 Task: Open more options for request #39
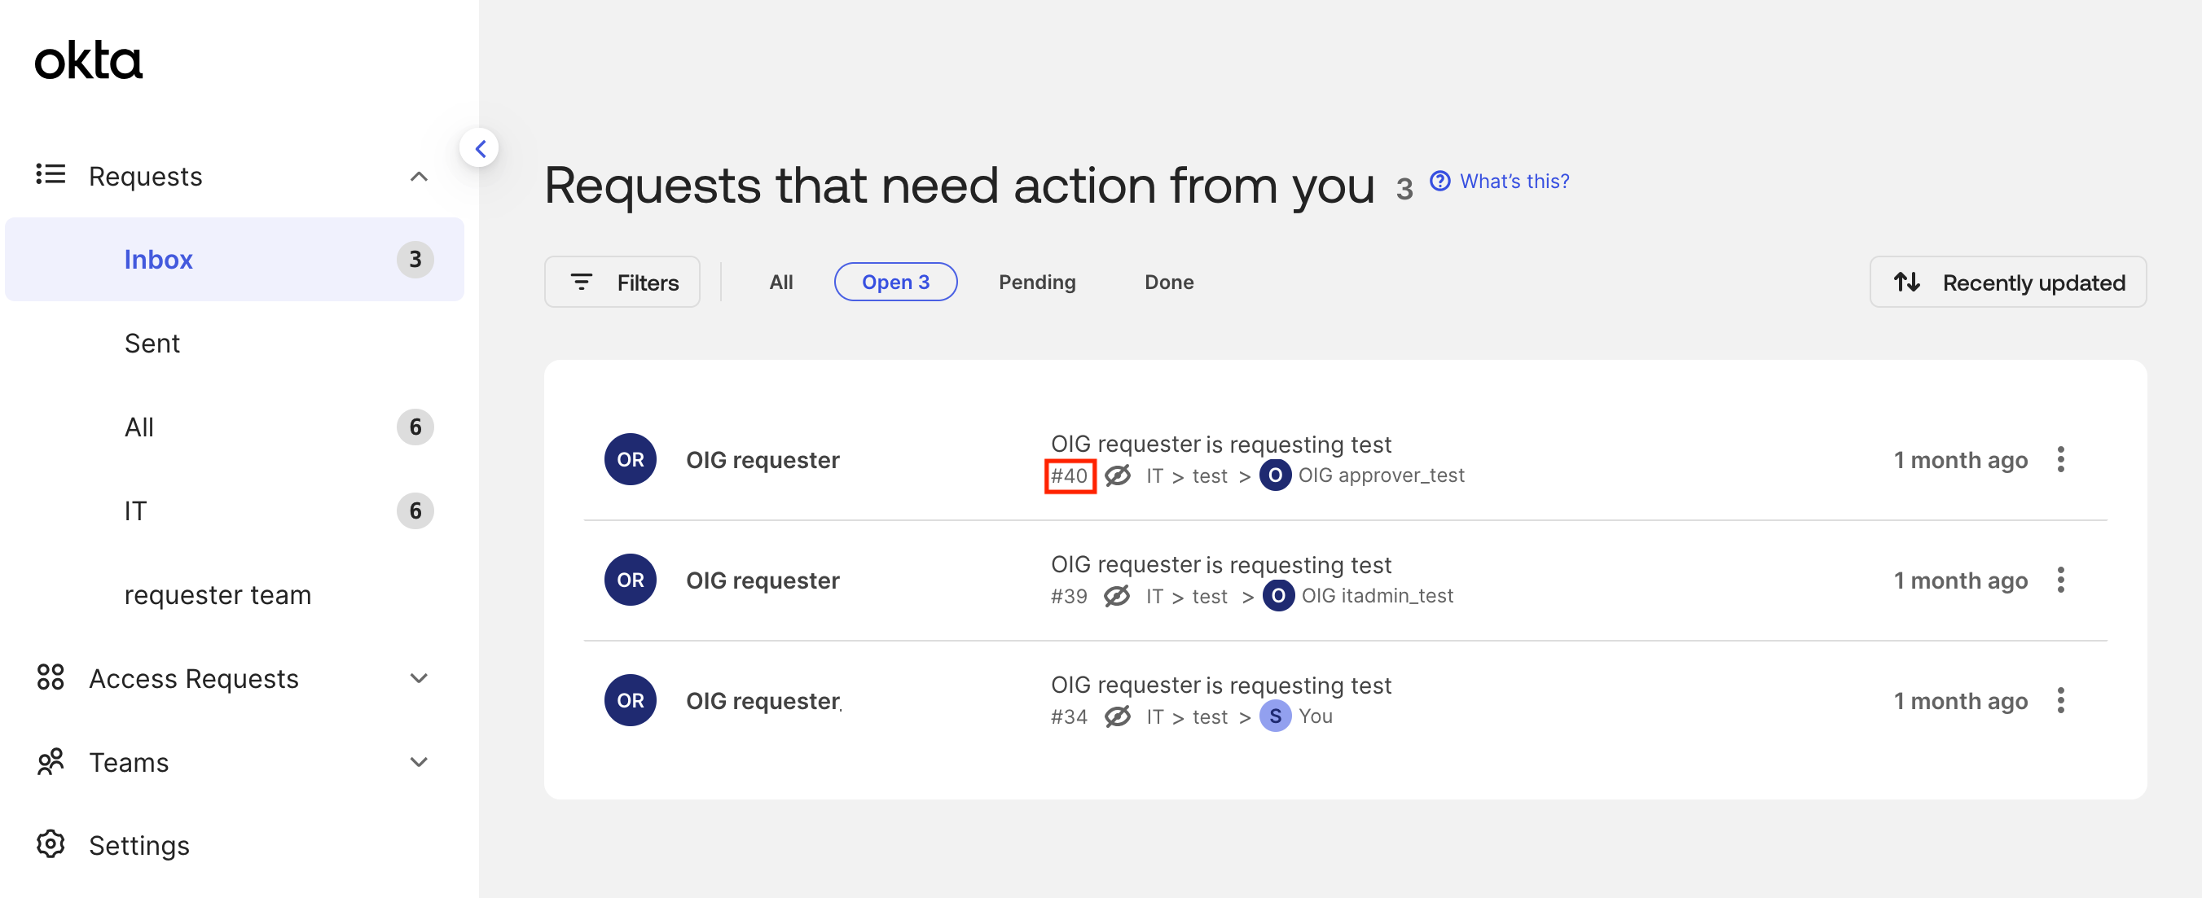(2060, 580)
